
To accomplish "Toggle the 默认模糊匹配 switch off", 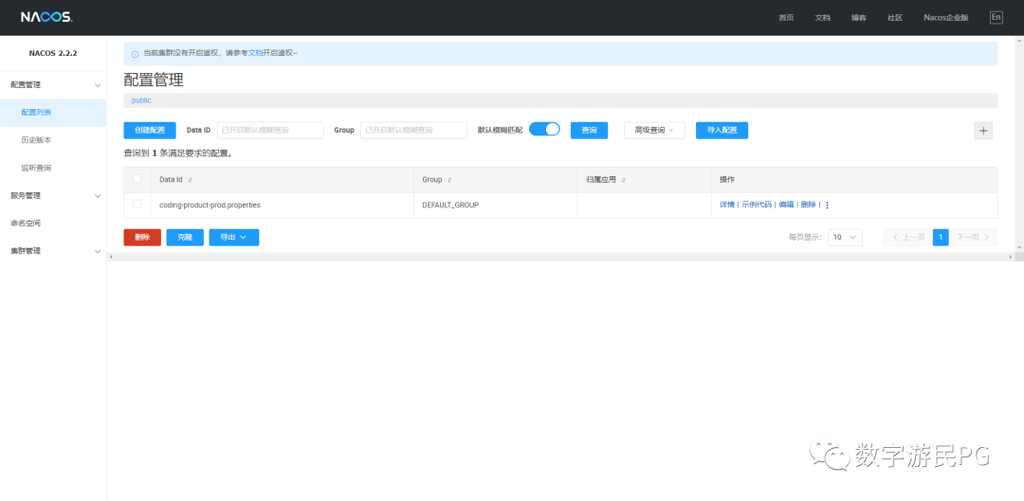I will pos(544,129).
